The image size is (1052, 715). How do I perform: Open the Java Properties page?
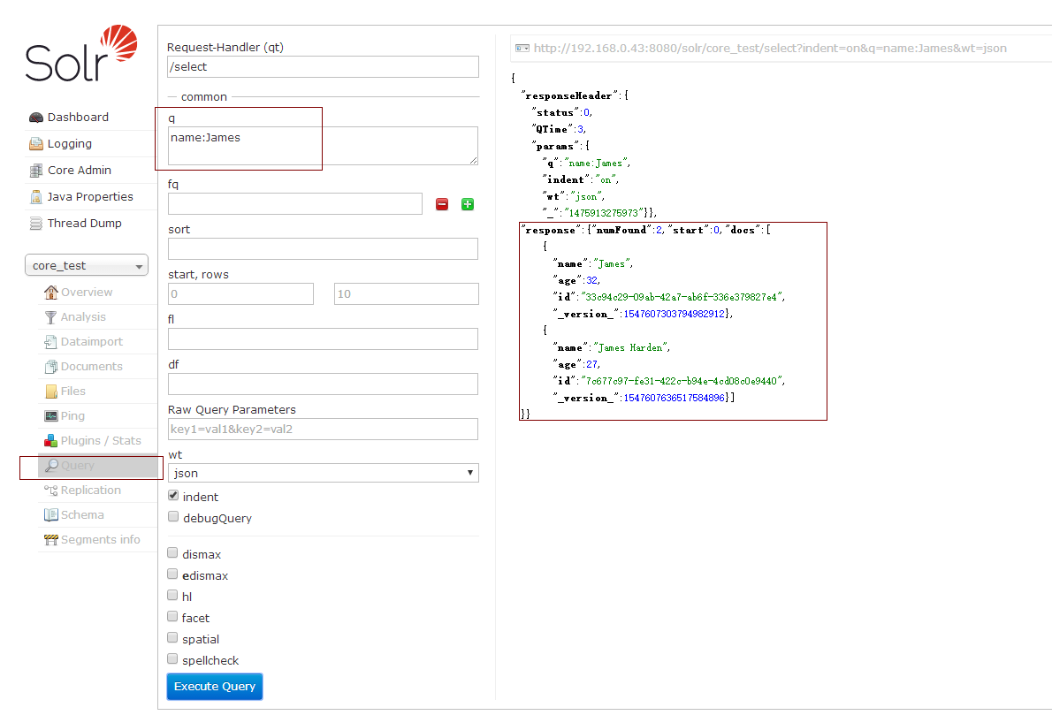click(90, 196)
